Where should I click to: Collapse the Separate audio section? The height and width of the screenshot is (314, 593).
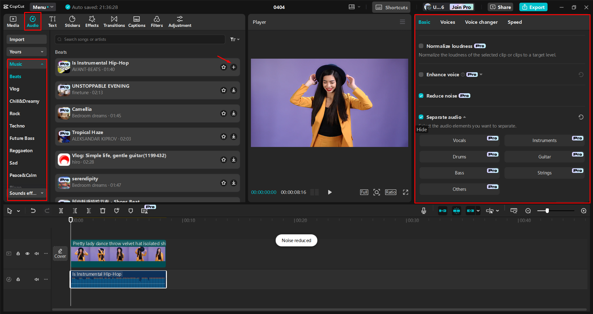tap(464, 117)
